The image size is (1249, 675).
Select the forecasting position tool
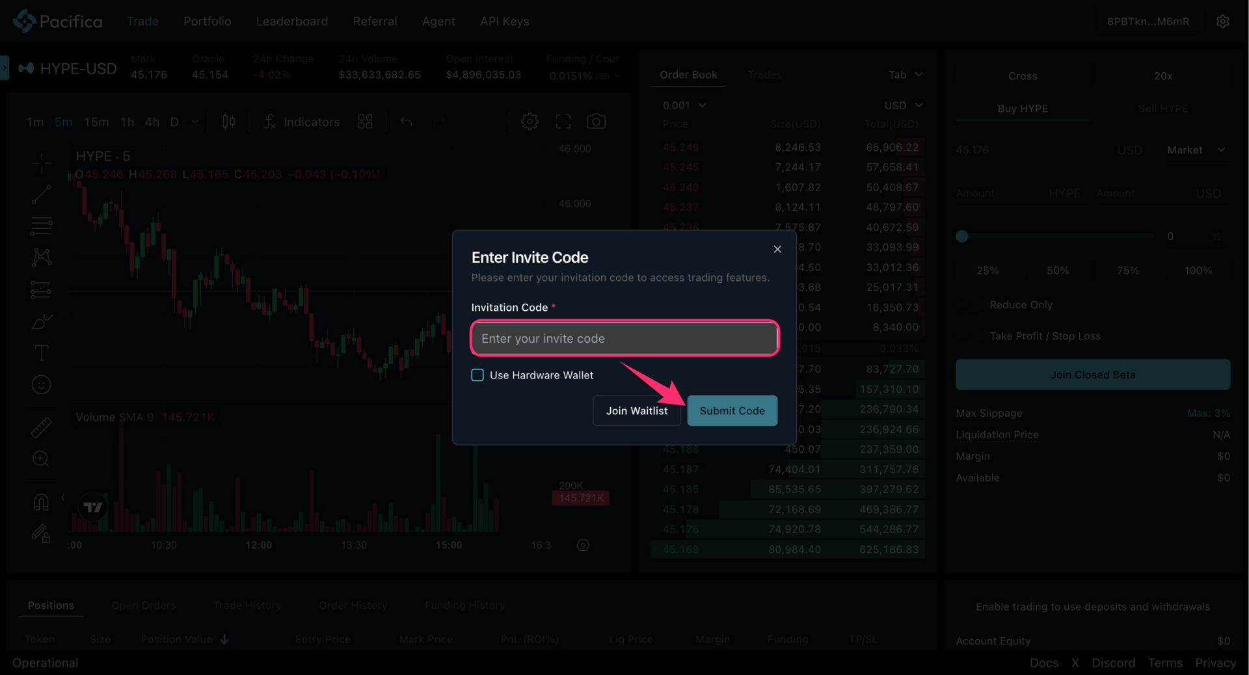[x=41, y=289]
